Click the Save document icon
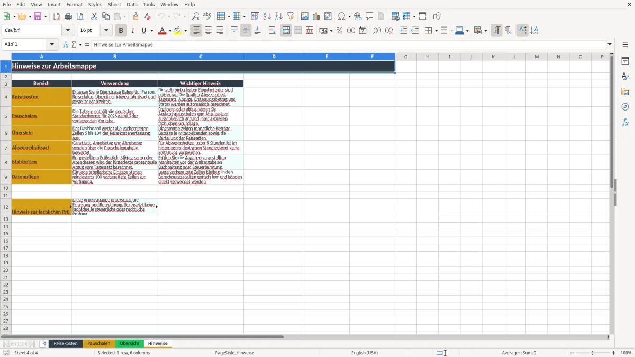Image resolution: width=635 pixels, height=357 pixels. 38,16
